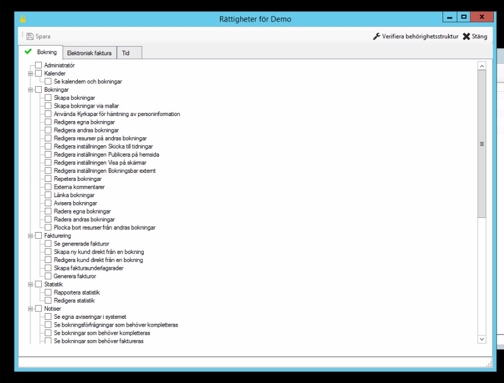Click the Spara button label

coord(43,36)
